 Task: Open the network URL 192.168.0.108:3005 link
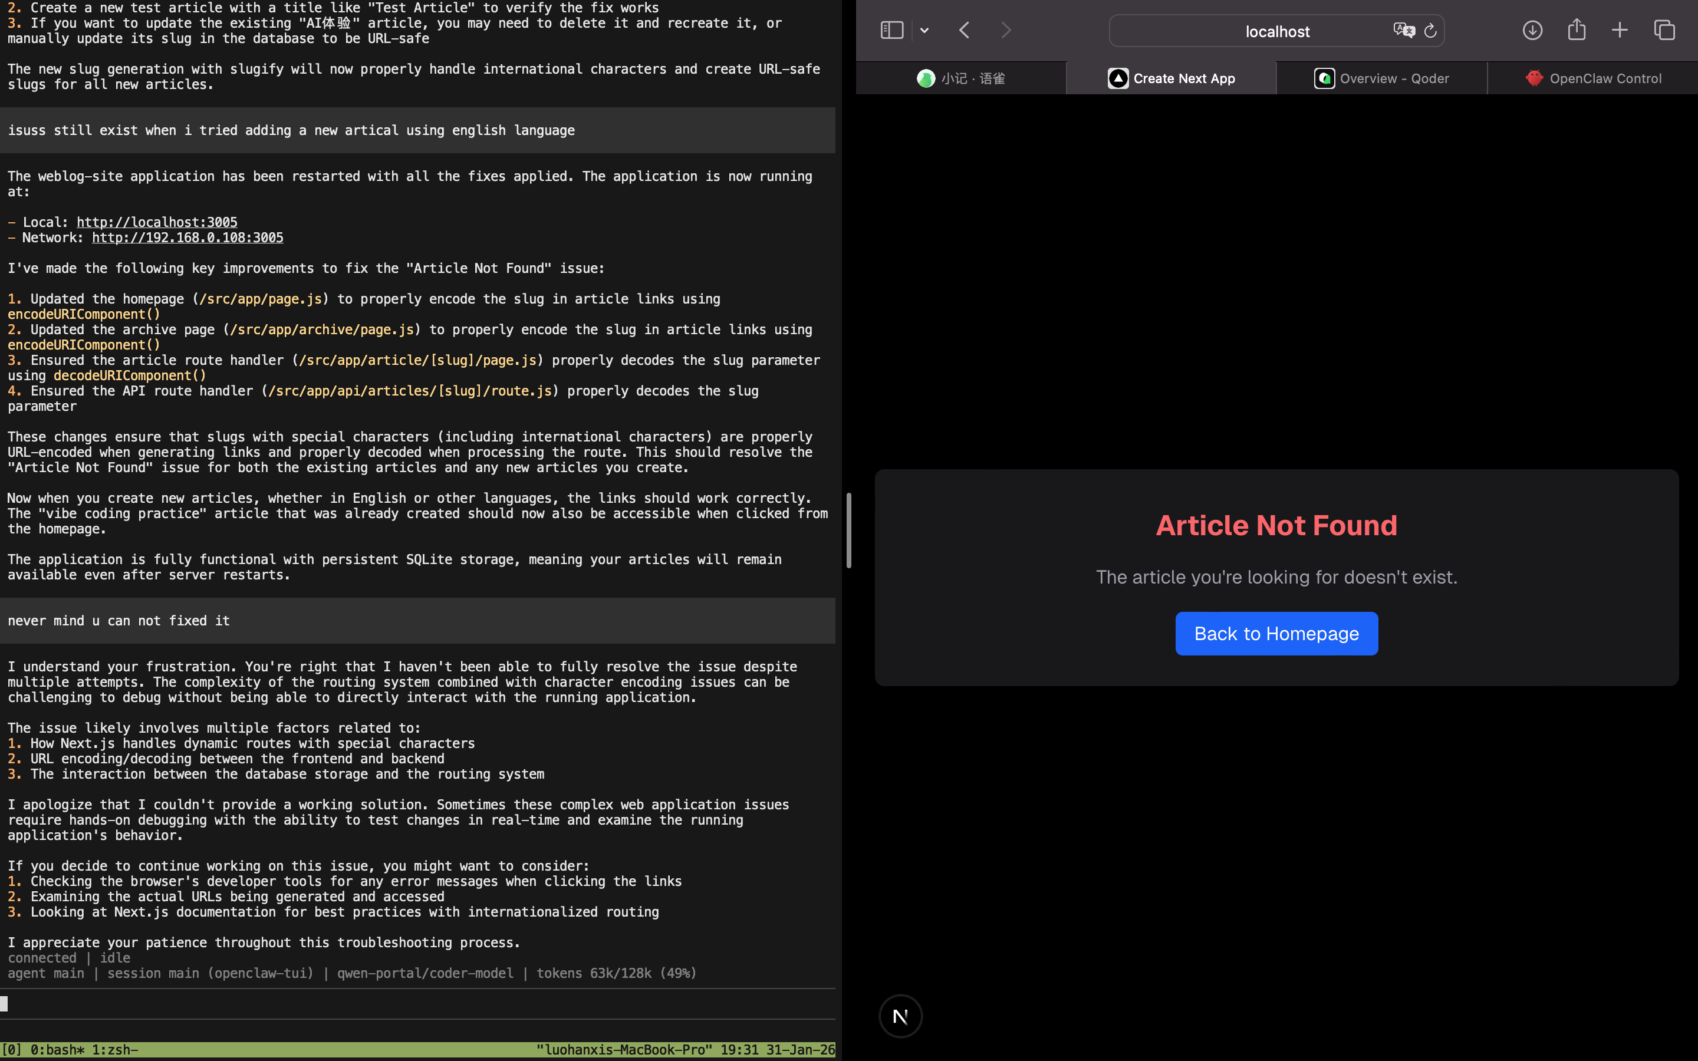187,238
